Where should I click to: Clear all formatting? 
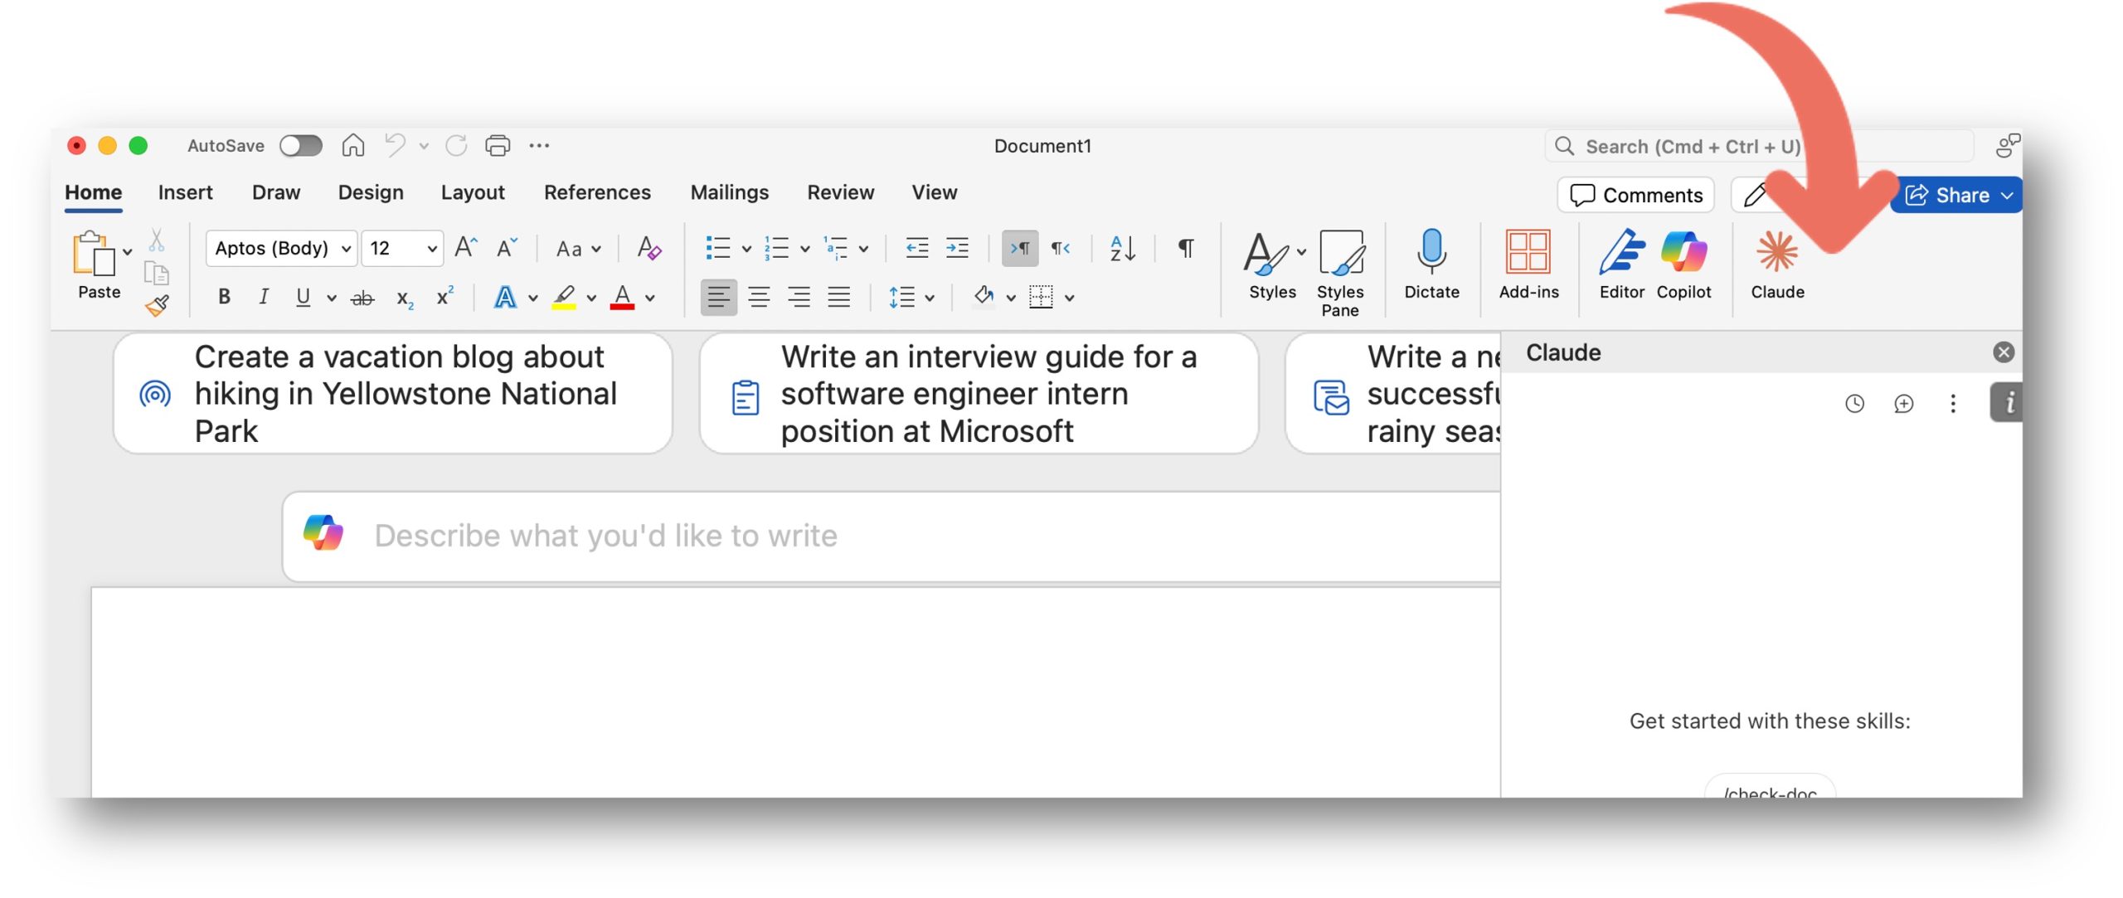pyautogui.click(x=649, y=247)
